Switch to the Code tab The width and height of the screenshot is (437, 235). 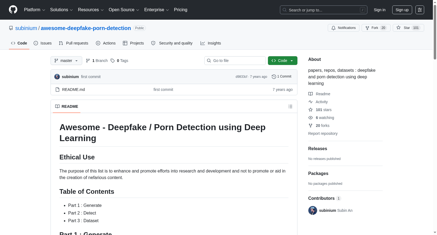tap(19, 43)
